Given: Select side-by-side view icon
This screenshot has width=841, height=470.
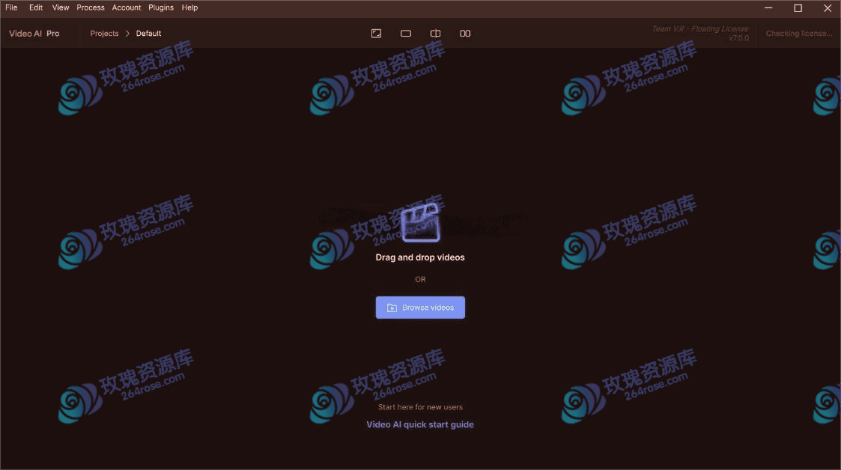Looking at the screenshot, I should (x=465, y=33).
